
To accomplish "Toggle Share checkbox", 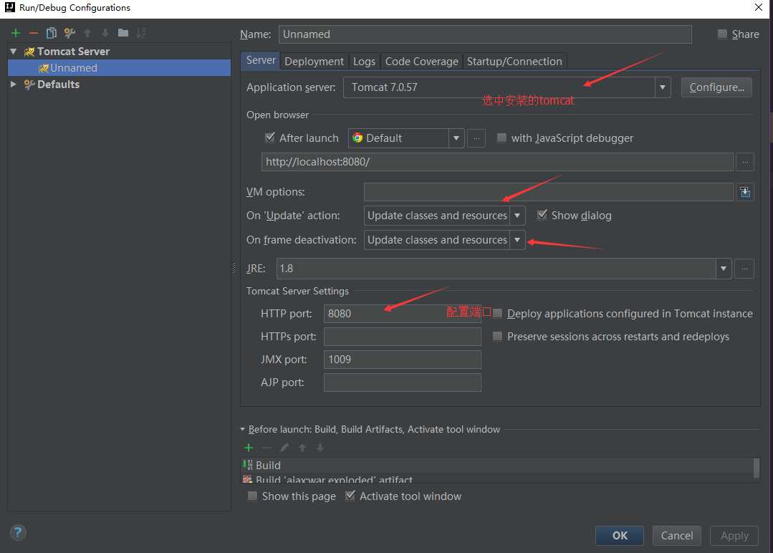I will [x=722, y=34].
